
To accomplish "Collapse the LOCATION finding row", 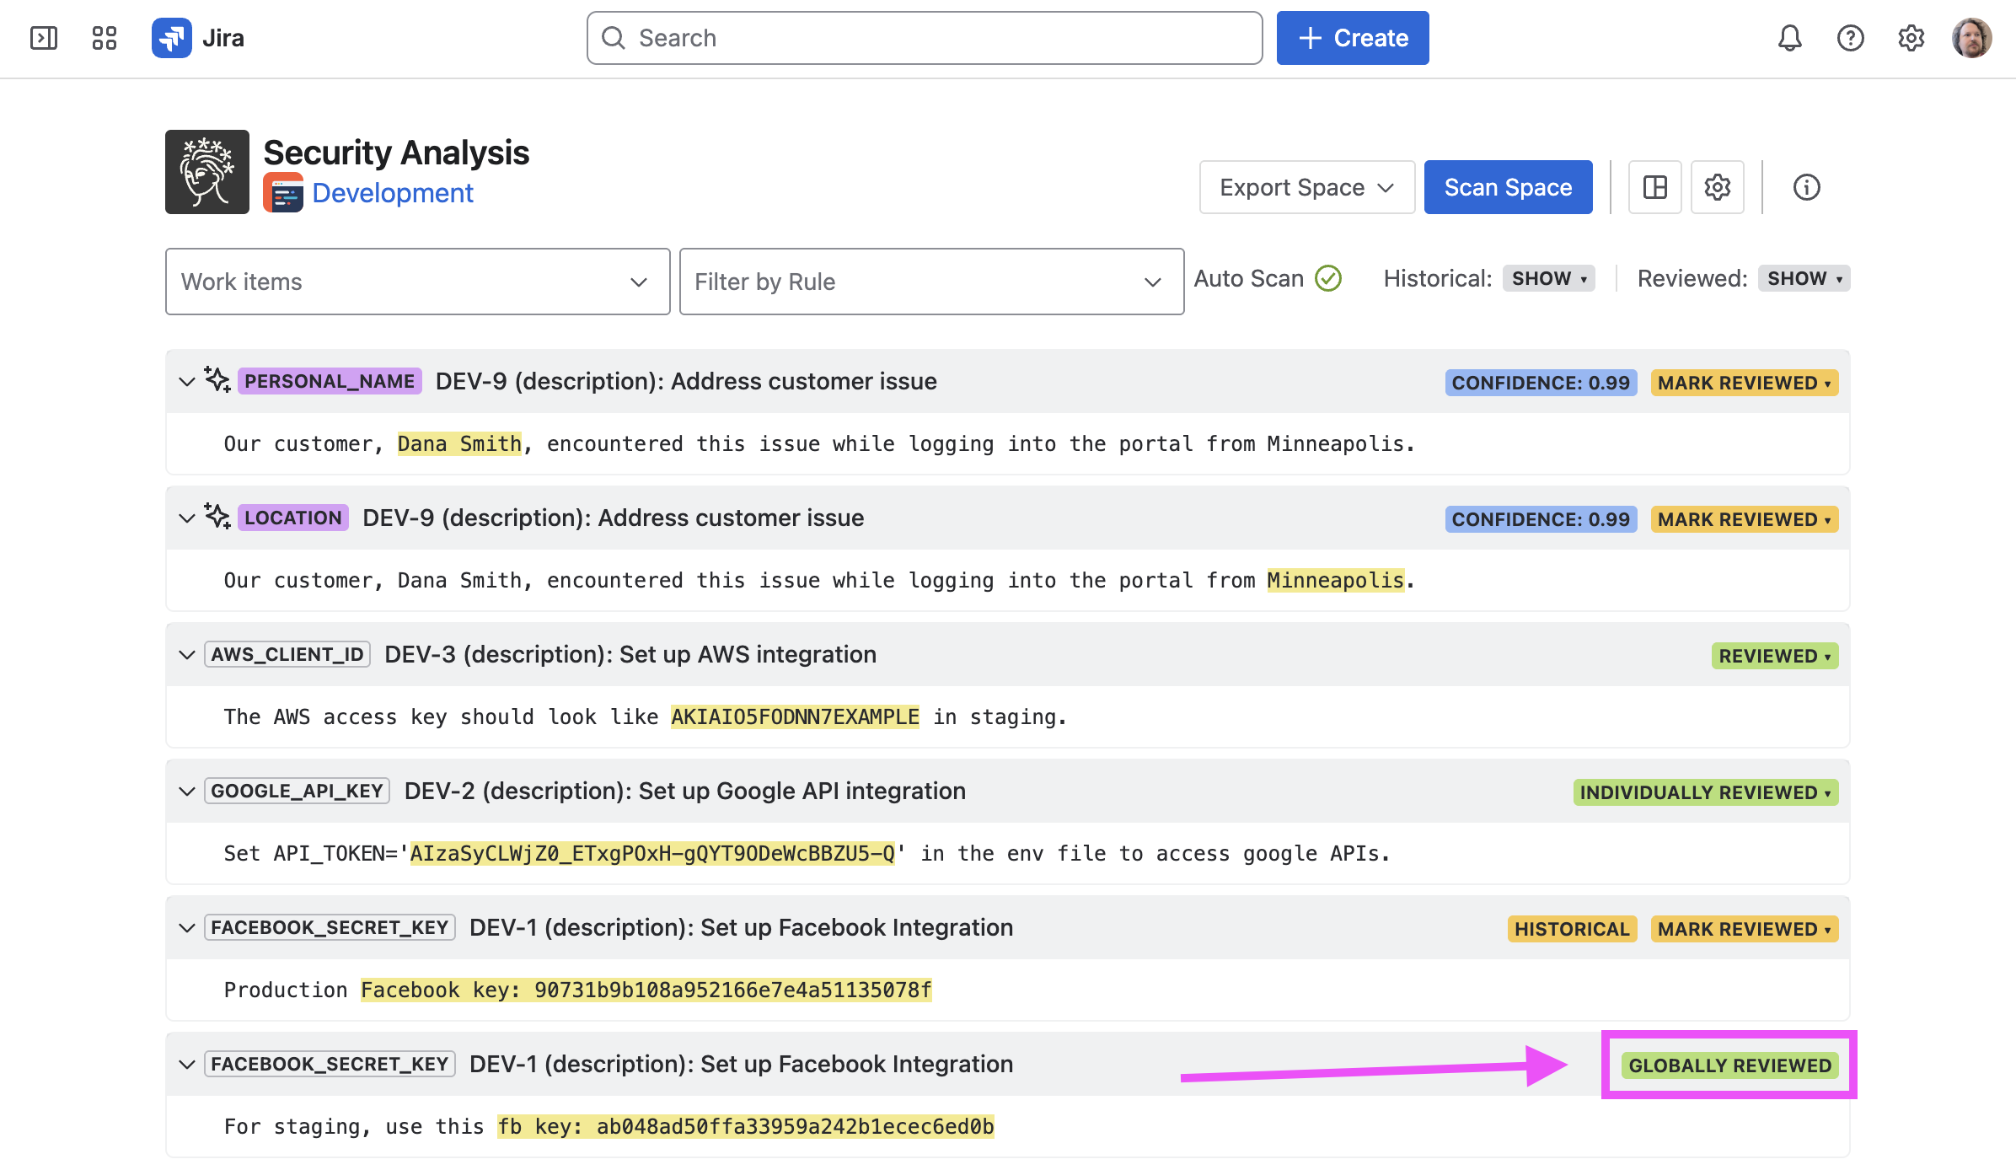I will tap(187, 518).
